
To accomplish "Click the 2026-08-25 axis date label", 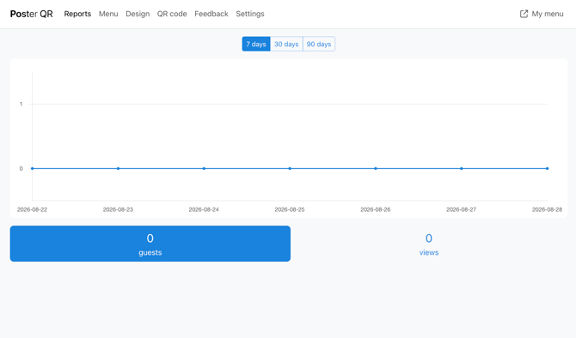I will pyautogui.click(x=290, y=209).
